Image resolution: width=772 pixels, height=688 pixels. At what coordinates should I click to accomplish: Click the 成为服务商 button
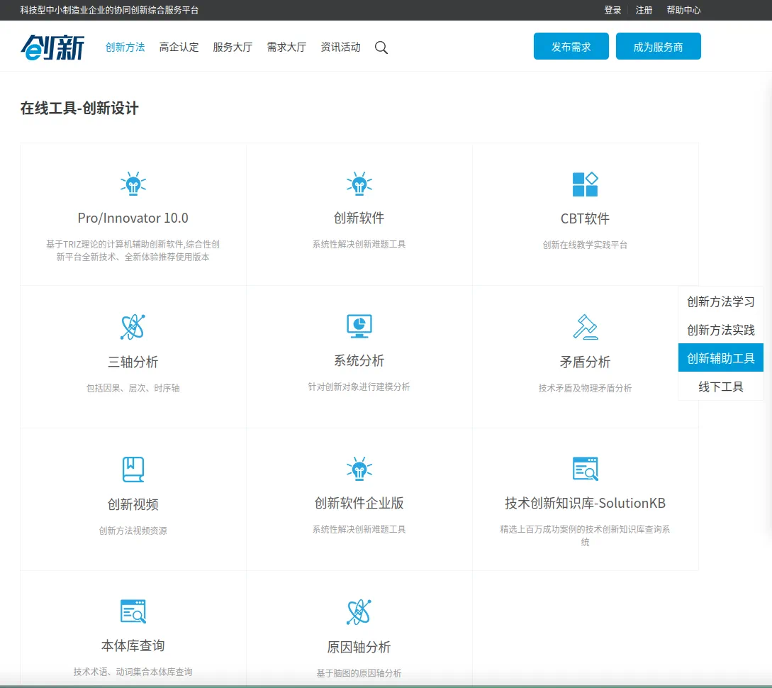point(659,46)
